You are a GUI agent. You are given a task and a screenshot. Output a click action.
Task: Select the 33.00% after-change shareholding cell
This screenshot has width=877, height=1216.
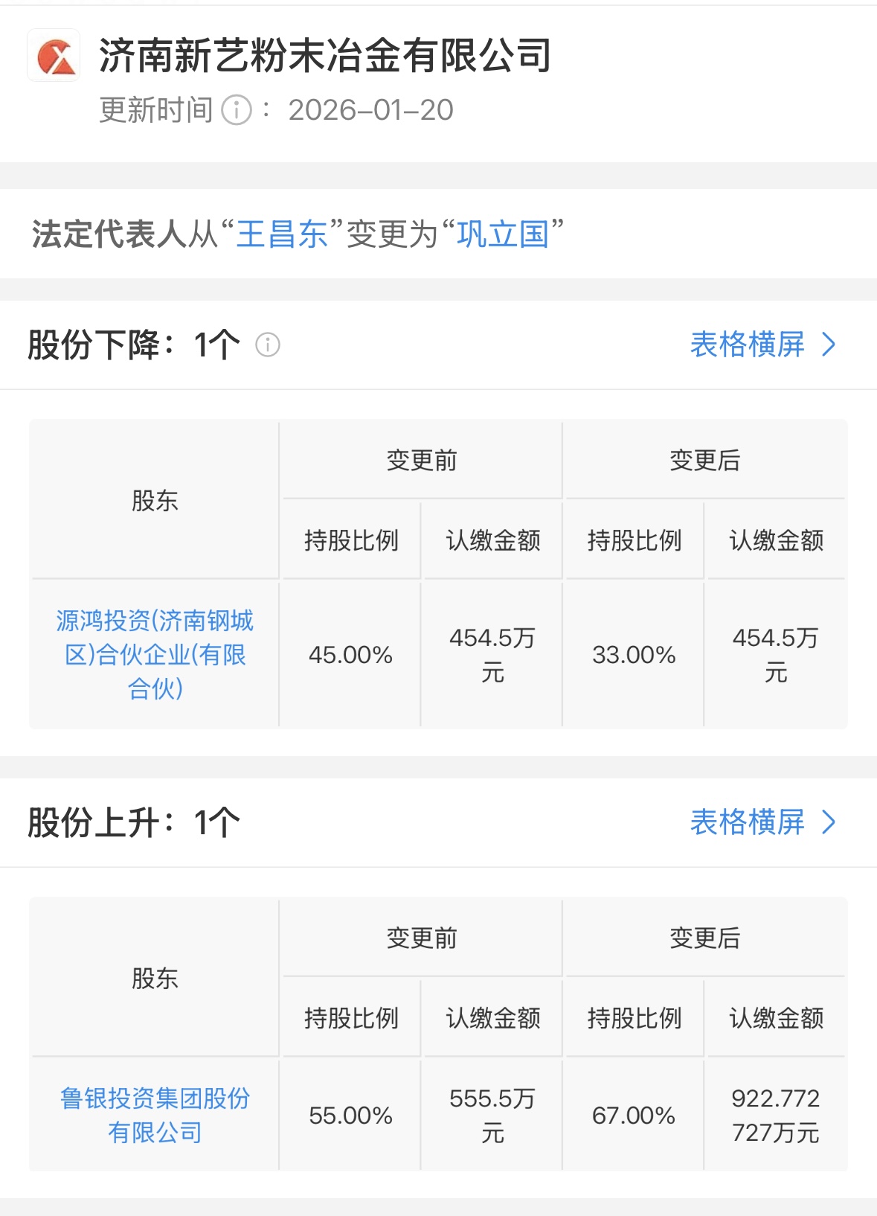pos(634,655)
